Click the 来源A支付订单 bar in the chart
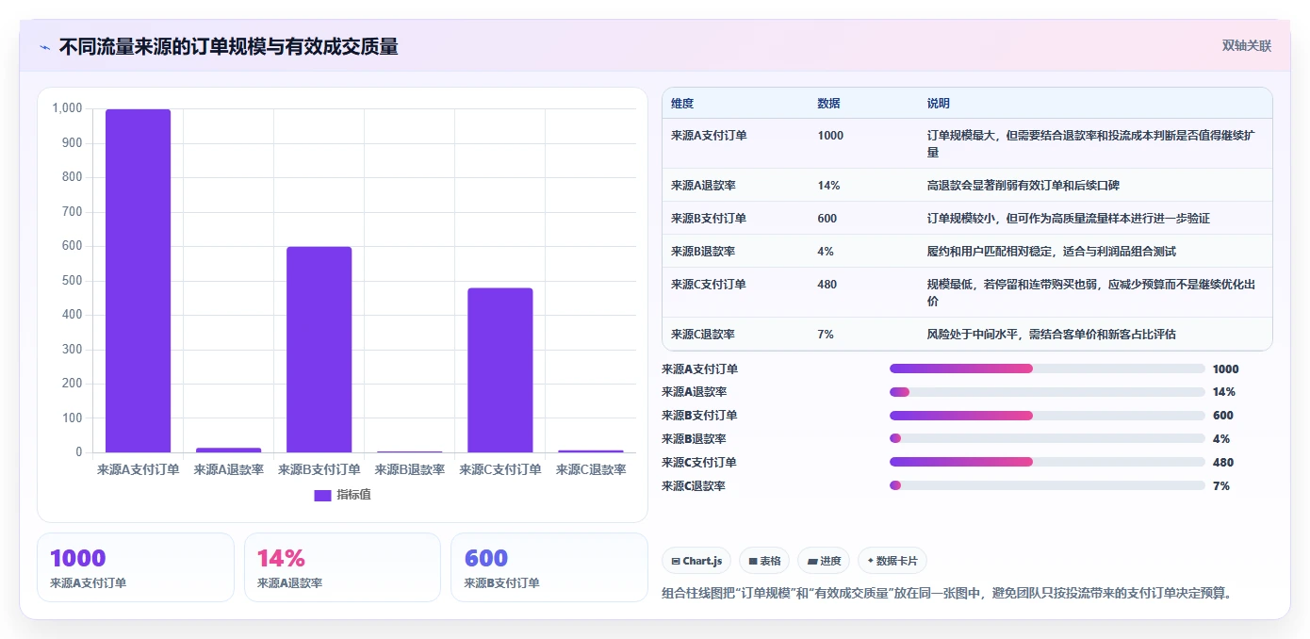The image size is (1310, 639). pyautogui.click(x=138, y=281)
